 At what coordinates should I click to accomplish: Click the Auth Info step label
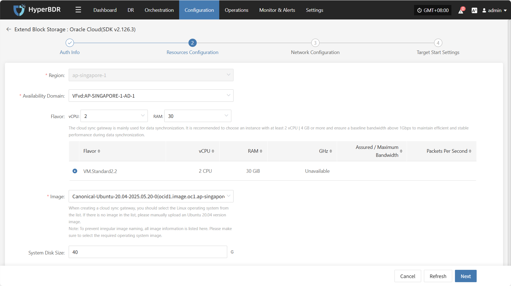click(x=70, y=52)
